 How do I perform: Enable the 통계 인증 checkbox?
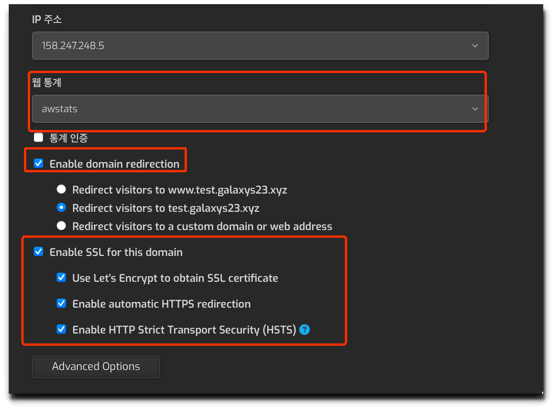tap(38, 137)
